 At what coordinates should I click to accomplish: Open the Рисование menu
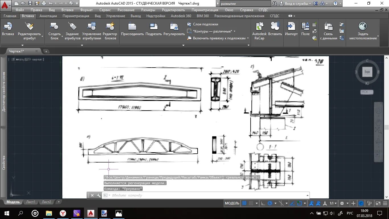126,10
